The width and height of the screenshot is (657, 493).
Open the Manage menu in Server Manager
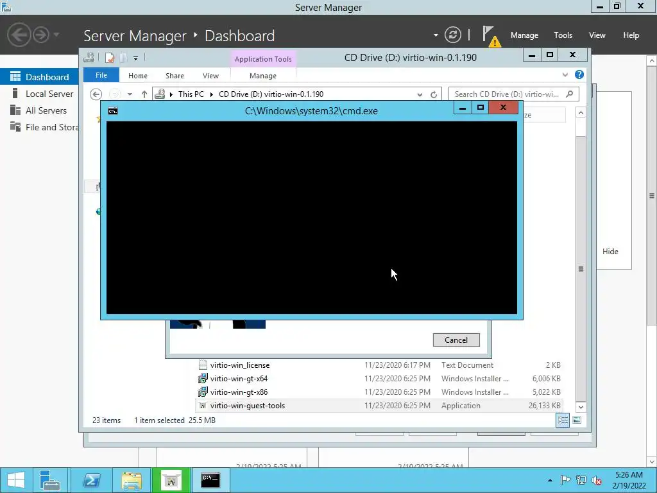click(x=524, y=35)
